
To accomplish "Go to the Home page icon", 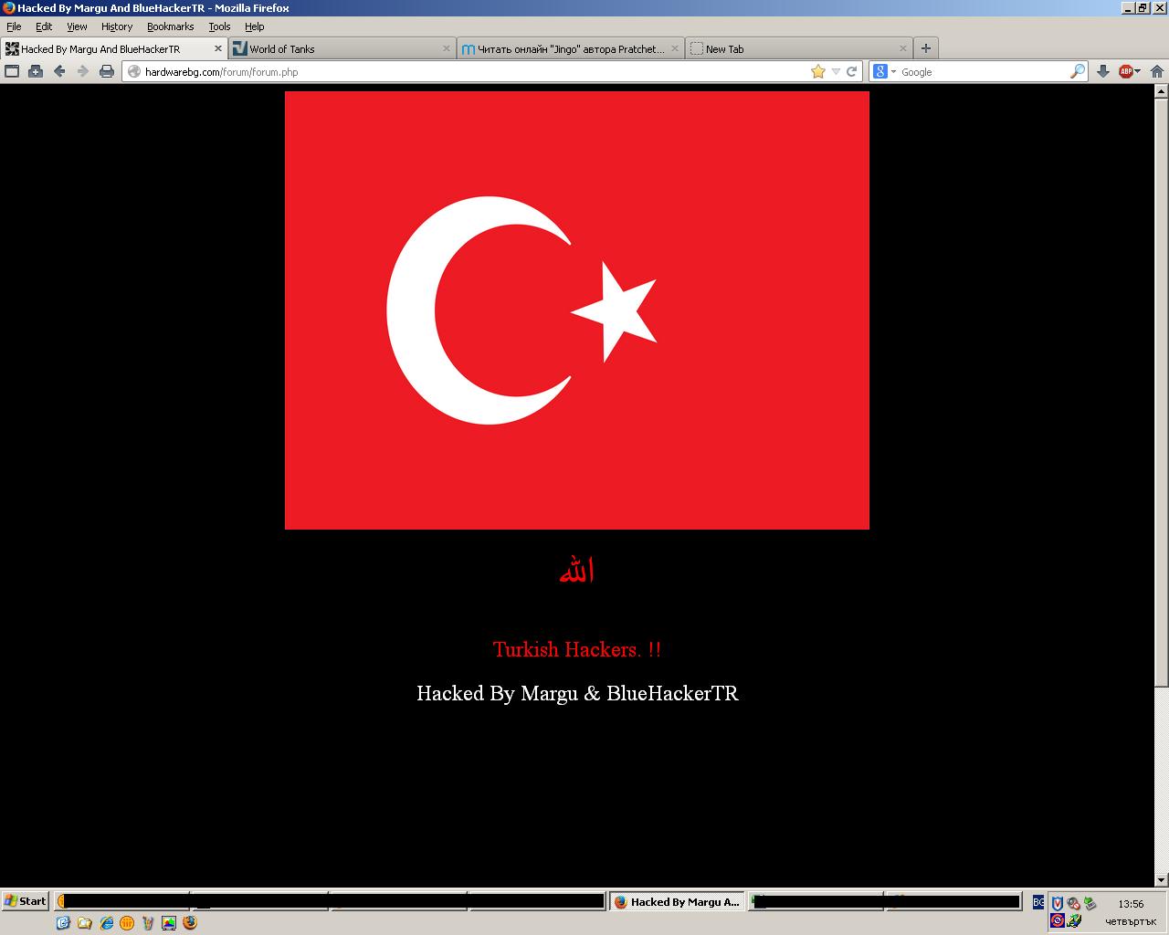I will [x=1156, y=71].
